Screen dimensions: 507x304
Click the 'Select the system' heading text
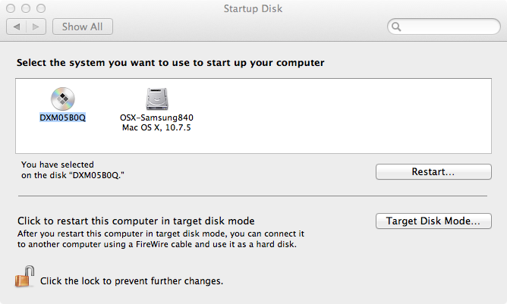pos(171,62)
